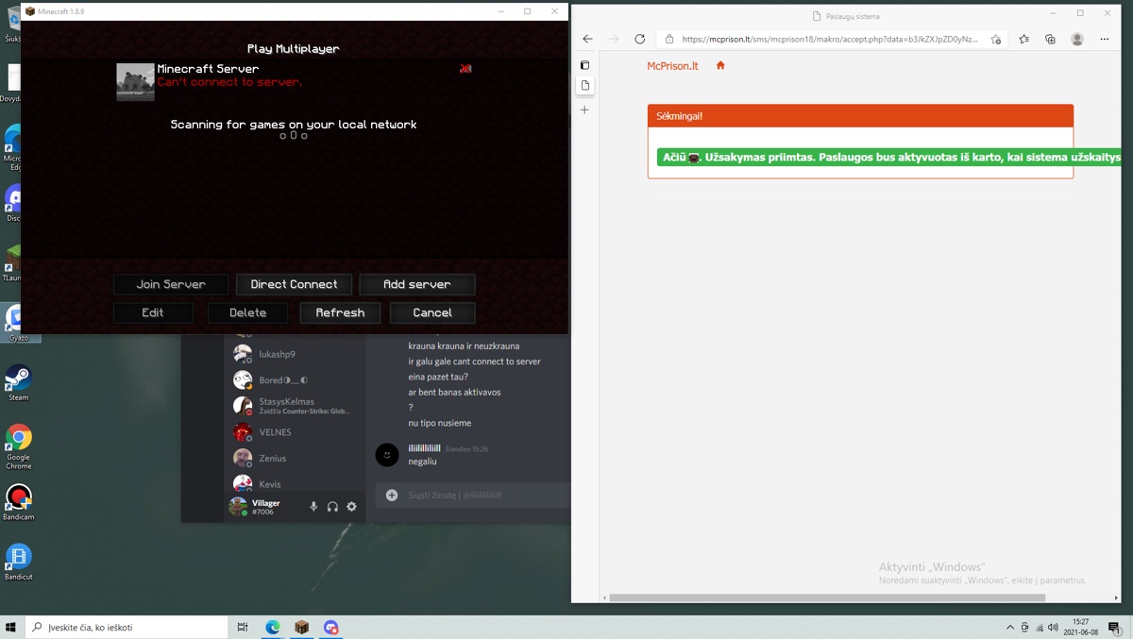The height and width of the screenshot is (639, 1133).
Task: Click Discord attachment plus button
Action: pyautogui.click(x=392, y=495)
